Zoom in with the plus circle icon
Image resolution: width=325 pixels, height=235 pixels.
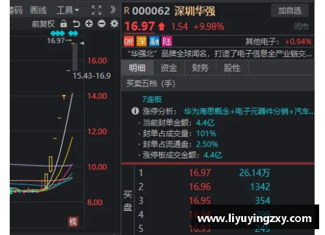[89, 23]
